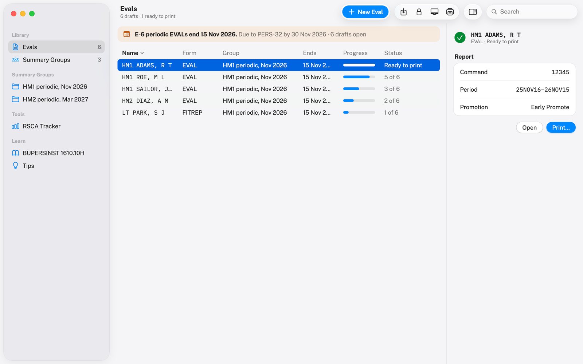Screen dimensions: 583x364
Task: Click the folder icon for HM1 periodic, Nov 2026
Action: [15, 87]
